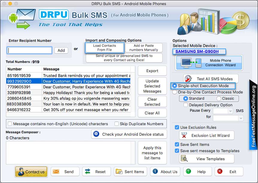Enable the Delayed Delivery Option checkbox
The height and width of the screenshot is (183, 258).
coord(186,105)
